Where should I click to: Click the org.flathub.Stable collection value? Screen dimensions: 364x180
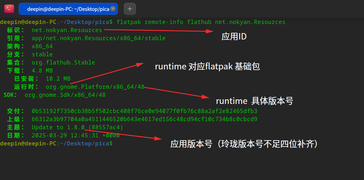tap(63, 62)
